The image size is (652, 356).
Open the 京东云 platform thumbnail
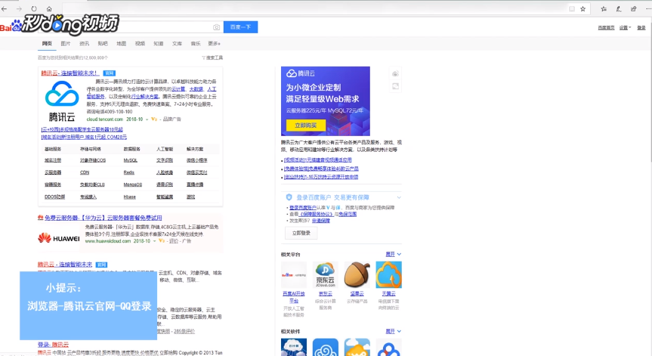325,274
